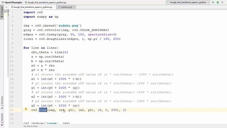The width and height of the screenshot is (227, 128).
Task: Click the grey Stop icon in the toolbar
Action: pyautogui.click(x=222, y=2)
